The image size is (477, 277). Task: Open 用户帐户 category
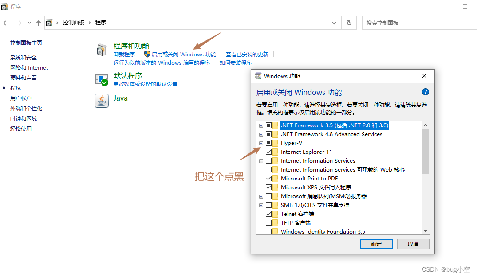tap(21, 98)
